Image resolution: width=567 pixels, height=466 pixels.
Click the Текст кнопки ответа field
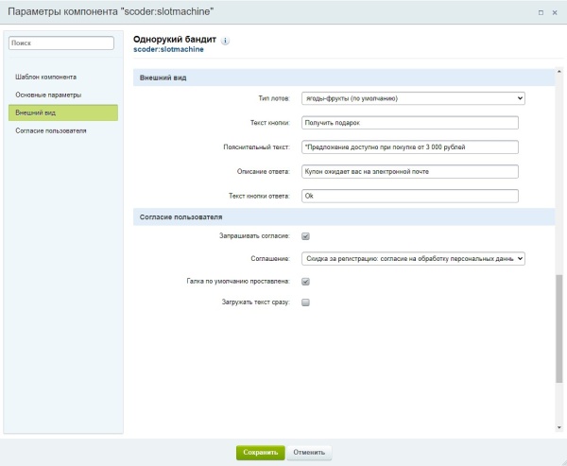click(x=409, y=196)
